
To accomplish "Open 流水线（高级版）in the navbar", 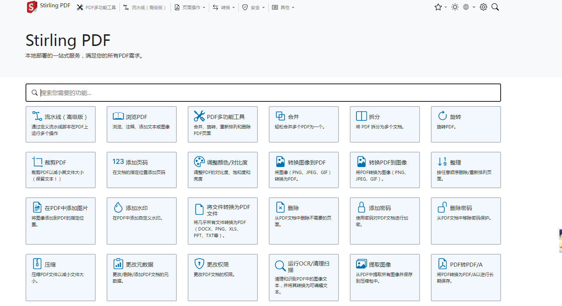I will point(144,7).
